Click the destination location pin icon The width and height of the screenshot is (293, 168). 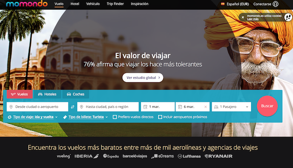click(x=81, y=107)
